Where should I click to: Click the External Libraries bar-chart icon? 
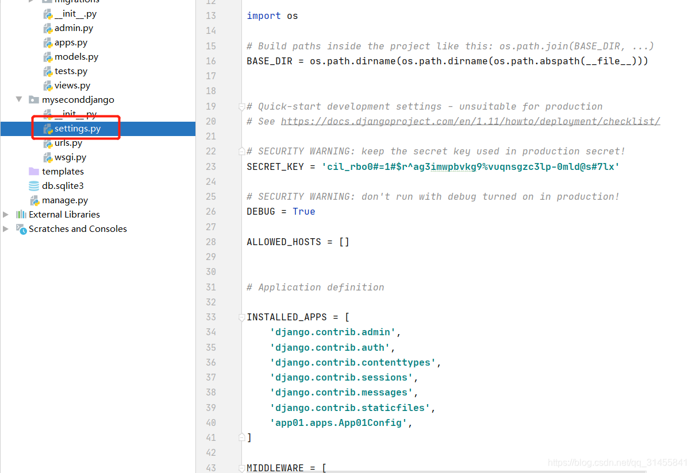[x=21, y=215]
